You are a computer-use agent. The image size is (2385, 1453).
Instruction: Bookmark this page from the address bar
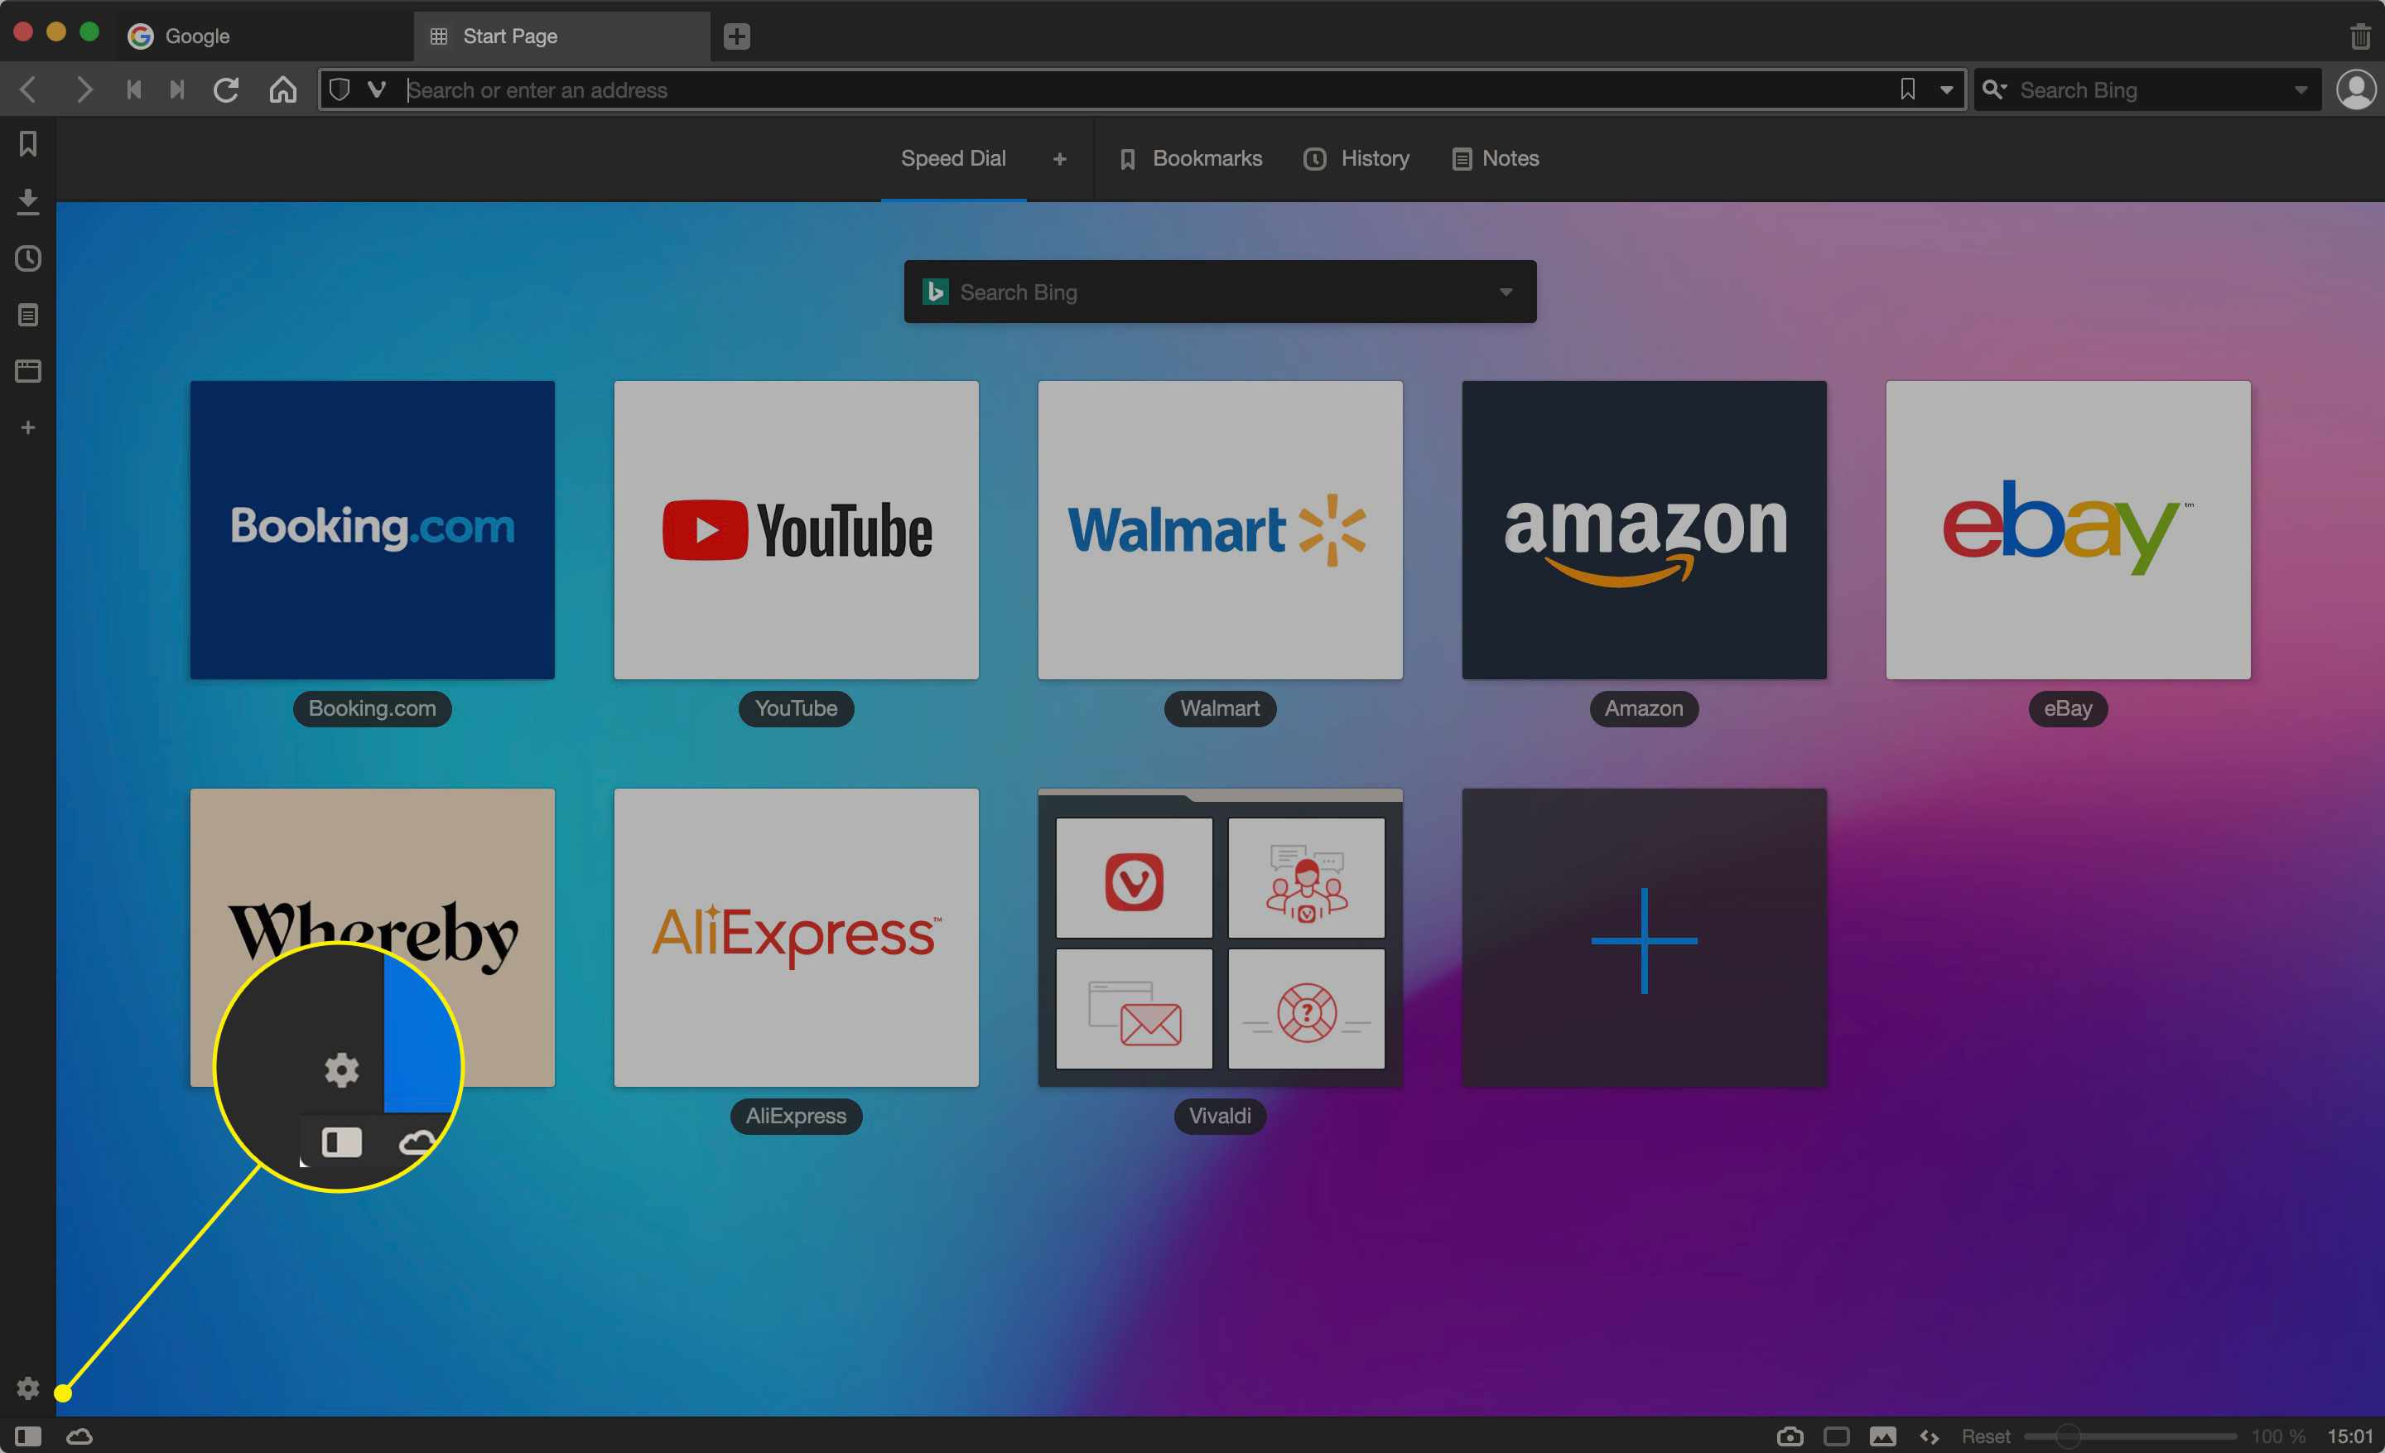1907,90
